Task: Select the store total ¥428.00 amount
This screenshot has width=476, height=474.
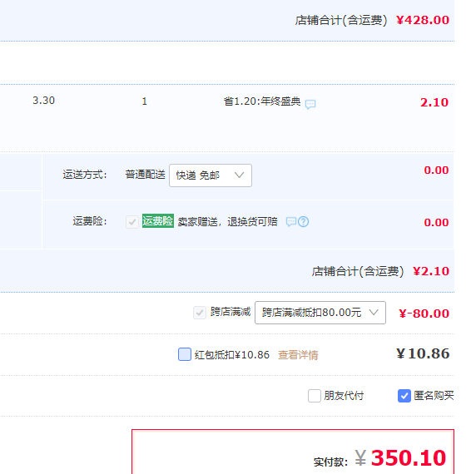Action: tap(423, 20)
